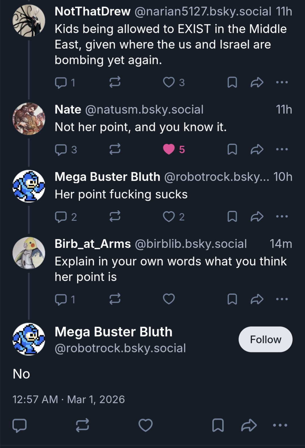Reply to NotThatDrew's post
Screen dimensions: 305x448
60,82
